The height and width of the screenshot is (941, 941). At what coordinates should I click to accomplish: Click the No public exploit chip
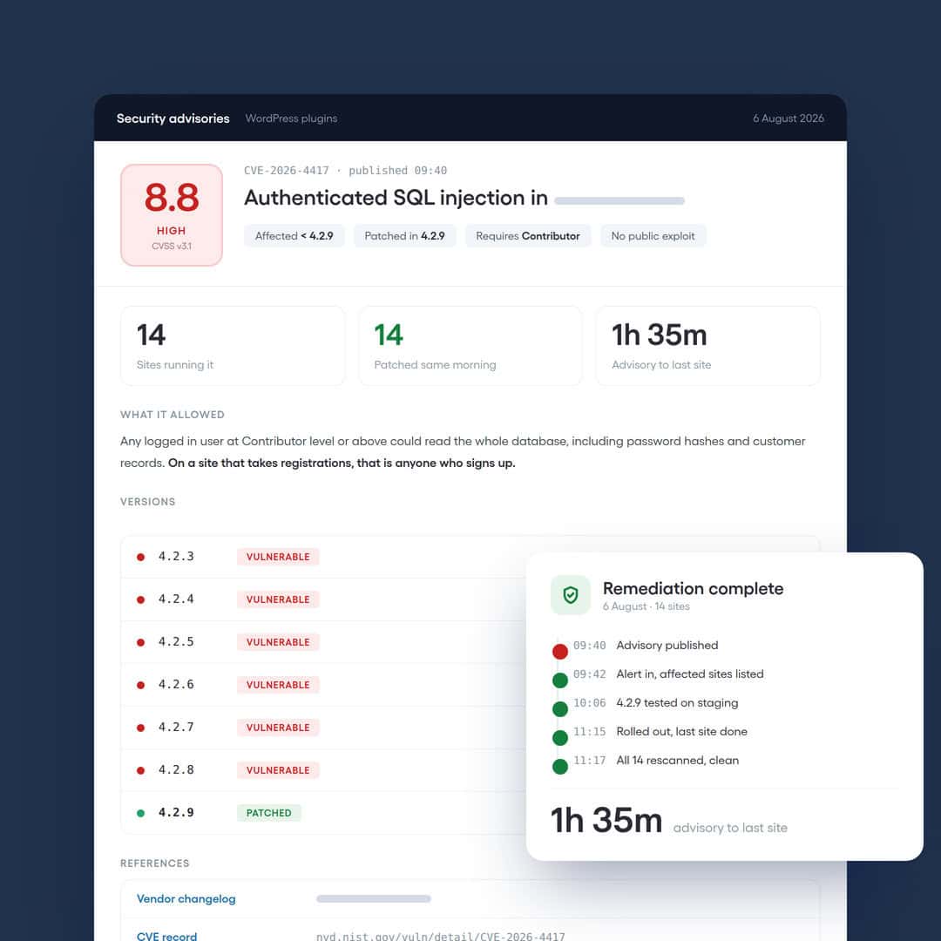tap(653, 236)
